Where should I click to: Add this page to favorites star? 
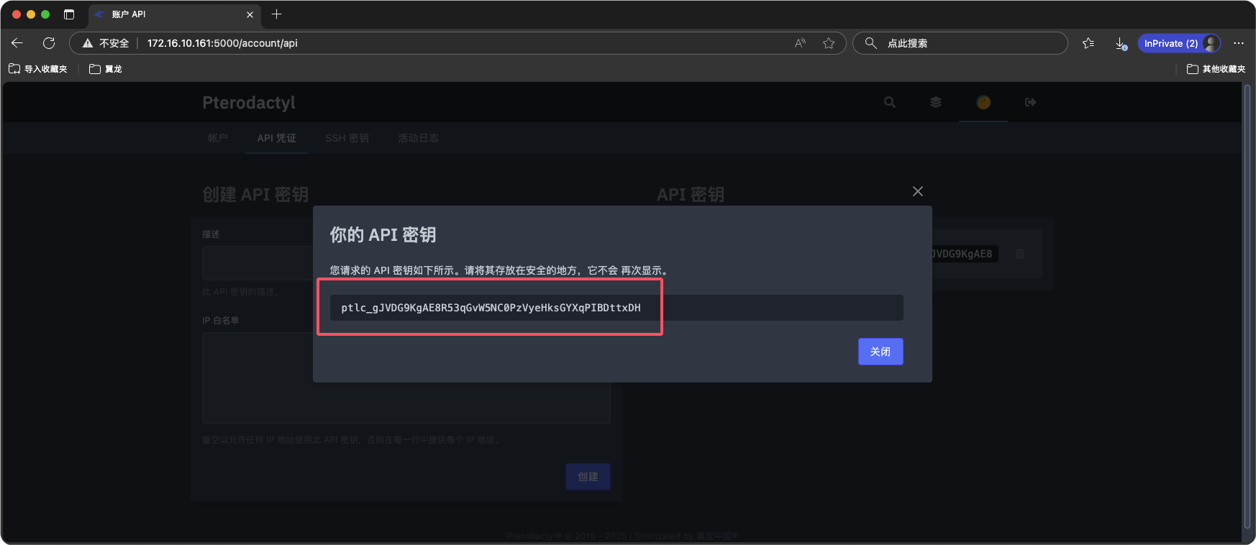(829, 43)
